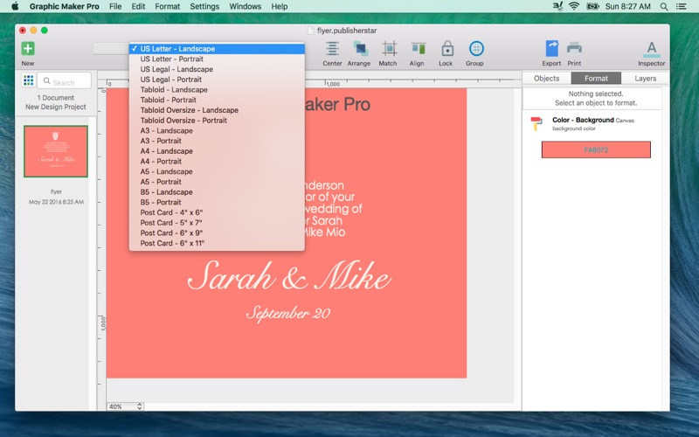This screenshot has width=699, height=437.
Task: Open the 40% zoom level stepper
Action: click(x=140, y=406)
